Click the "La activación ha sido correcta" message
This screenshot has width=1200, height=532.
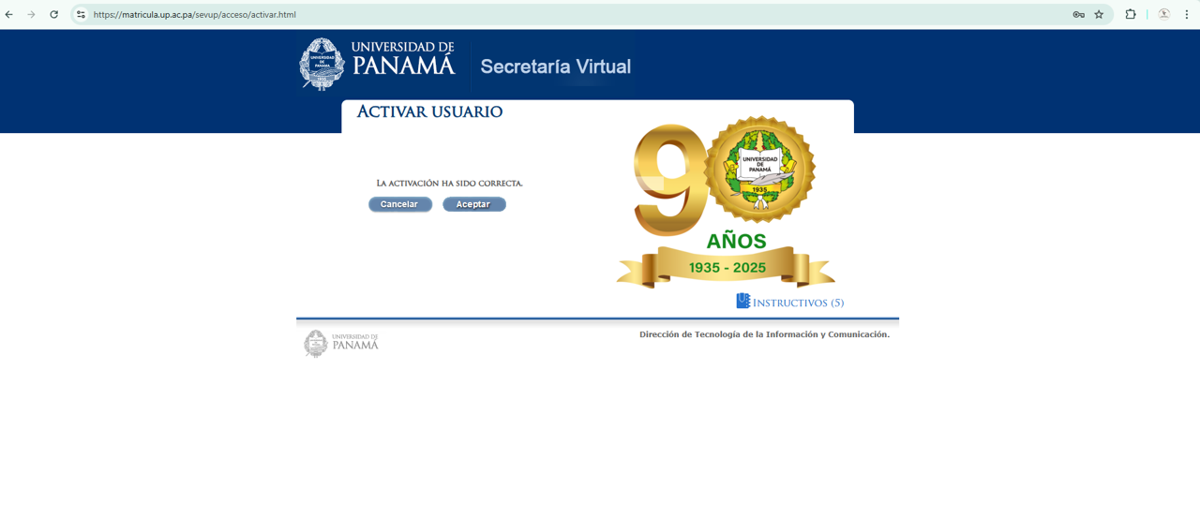449,184
